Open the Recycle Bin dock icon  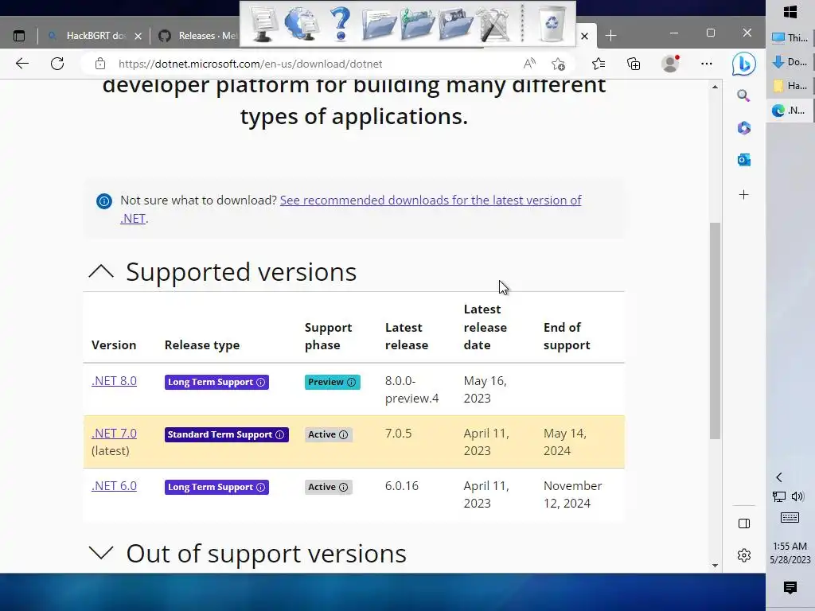(x=552, y=23)
